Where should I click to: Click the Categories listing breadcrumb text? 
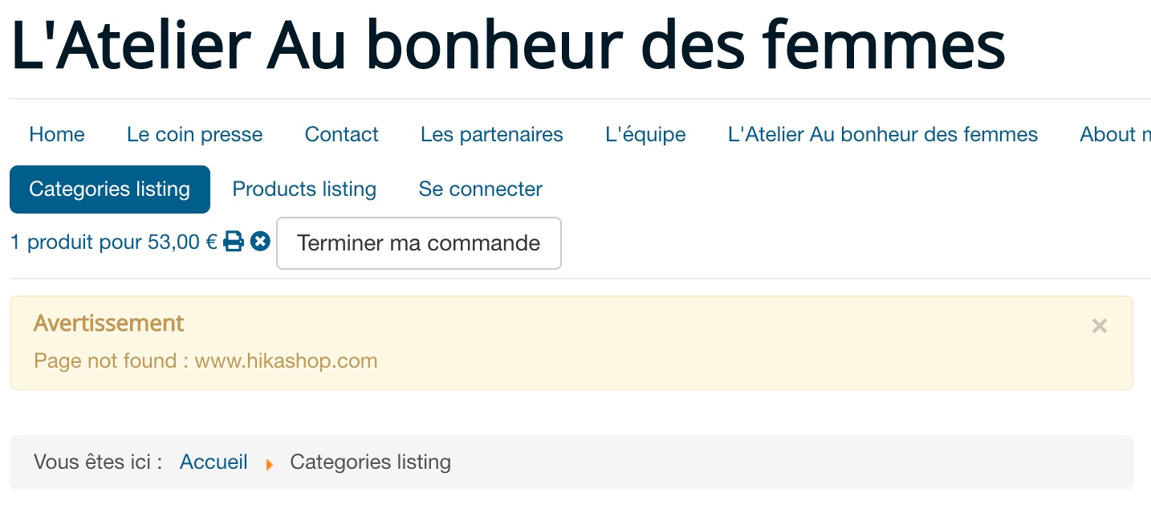[370, 462]
